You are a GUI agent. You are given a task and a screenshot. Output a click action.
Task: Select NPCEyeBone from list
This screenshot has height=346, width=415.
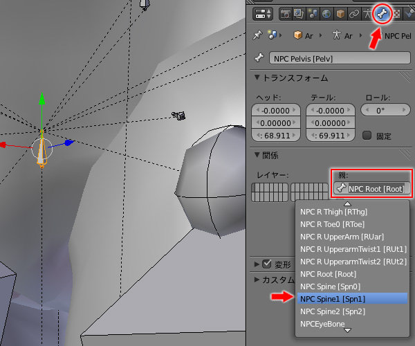click(x=352, y=324)
